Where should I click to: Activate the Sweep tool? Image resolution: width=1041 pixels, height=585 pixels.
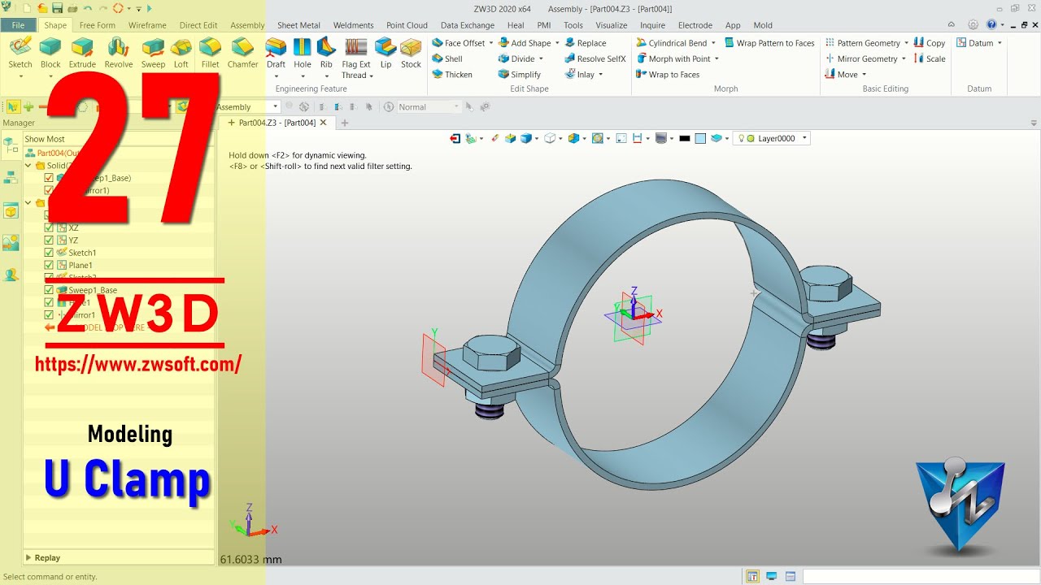click(x=153, y=53)
